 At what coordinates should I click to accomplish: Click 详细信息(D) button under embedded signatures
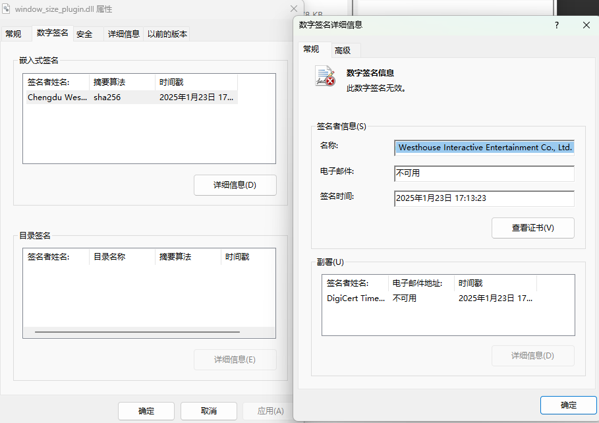235,185
